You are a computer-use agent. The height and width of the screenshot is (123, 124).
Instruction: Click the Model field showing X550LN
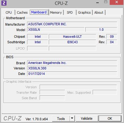56,30
